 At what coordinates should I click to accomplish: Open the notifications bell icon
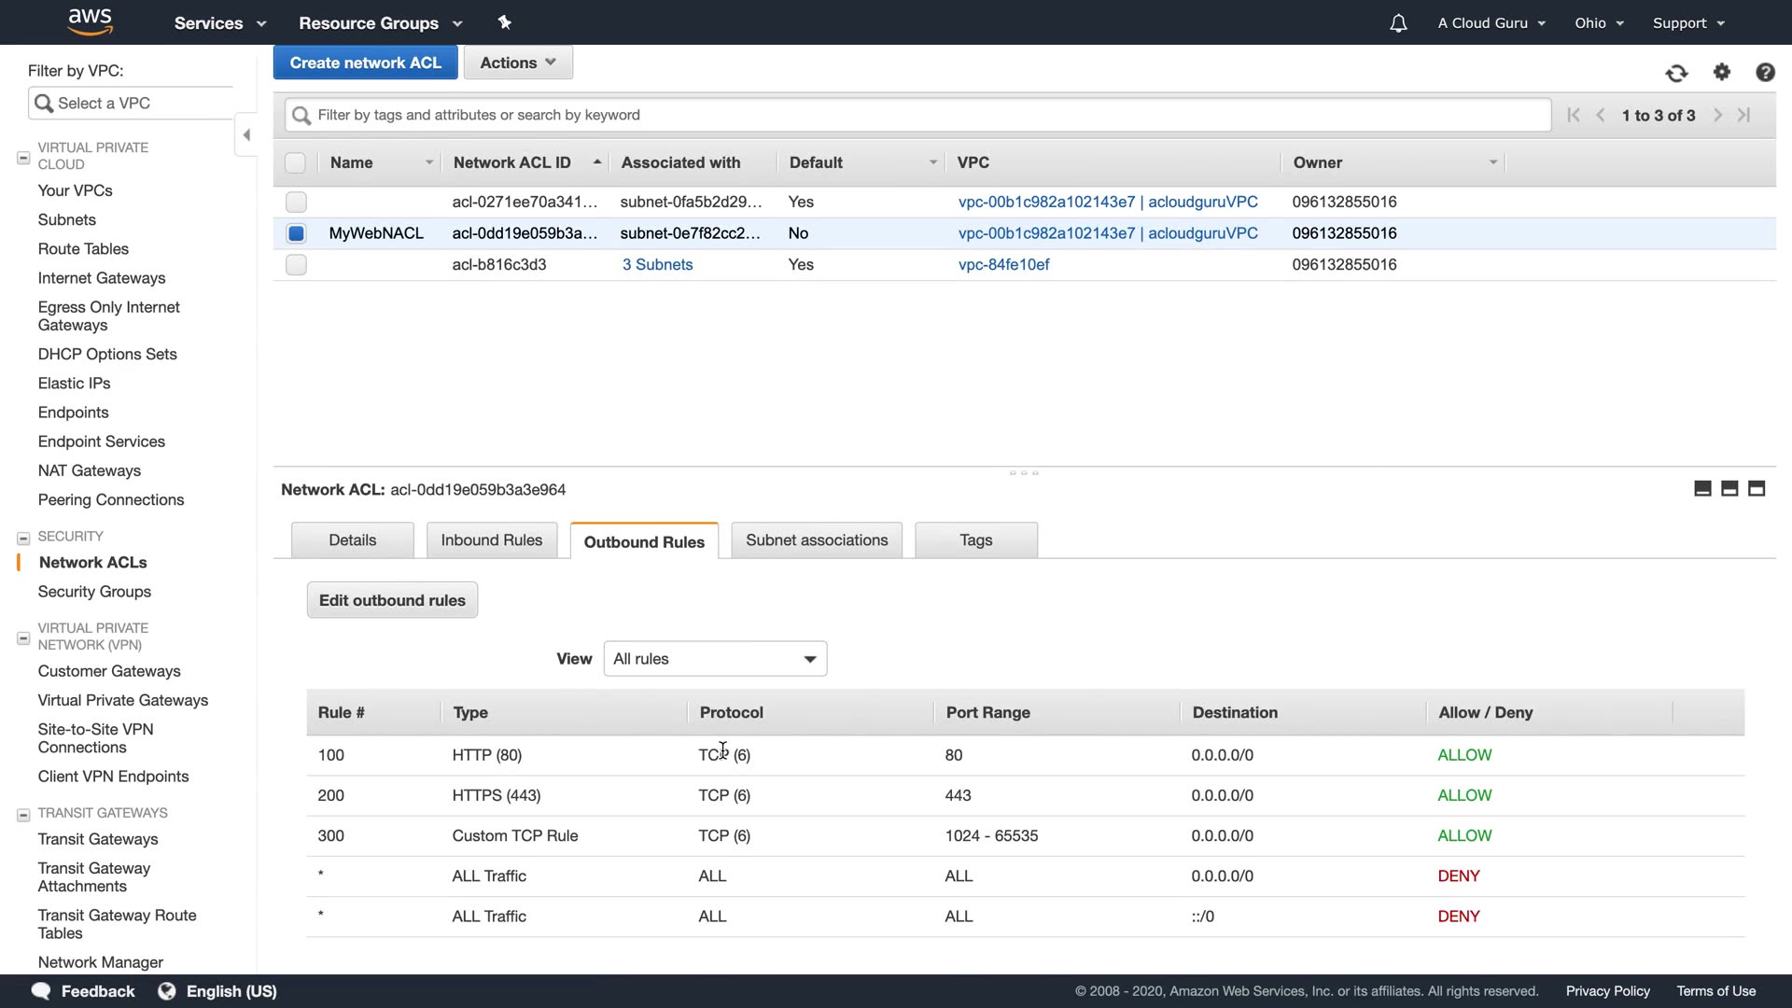pyautogui.click(x=1397, y=23)
